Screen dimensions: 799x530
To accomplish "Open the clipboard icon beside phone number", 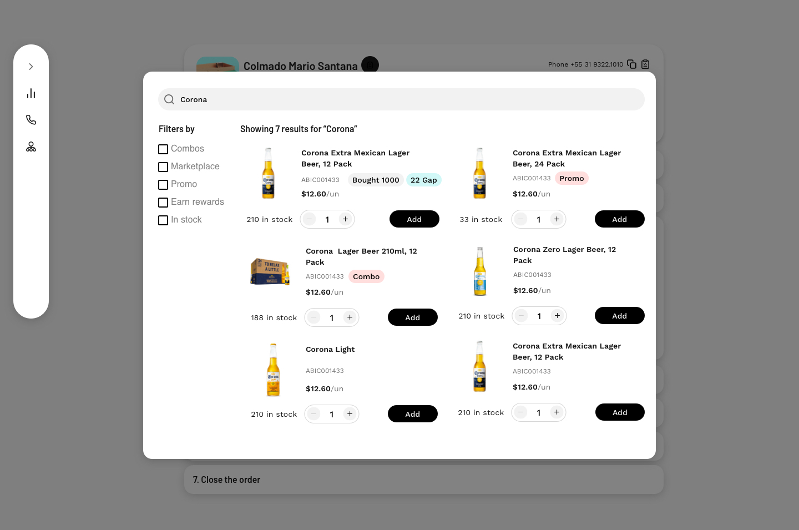I will pyautogui.click(x=645, y=64).
